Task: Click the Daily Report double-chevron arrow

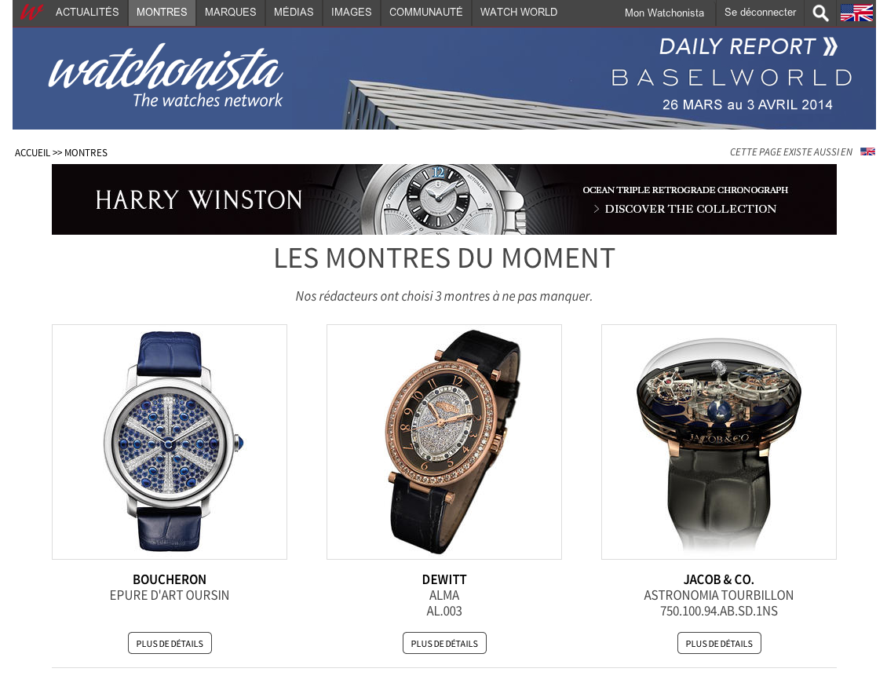Action: (830, 46)
